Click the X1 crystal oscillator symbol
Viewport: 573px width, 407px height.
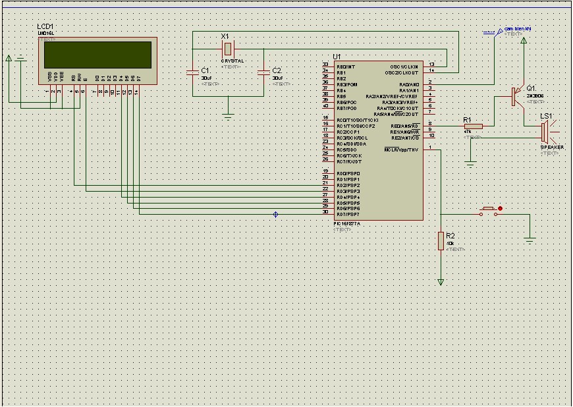coord(227,48)
